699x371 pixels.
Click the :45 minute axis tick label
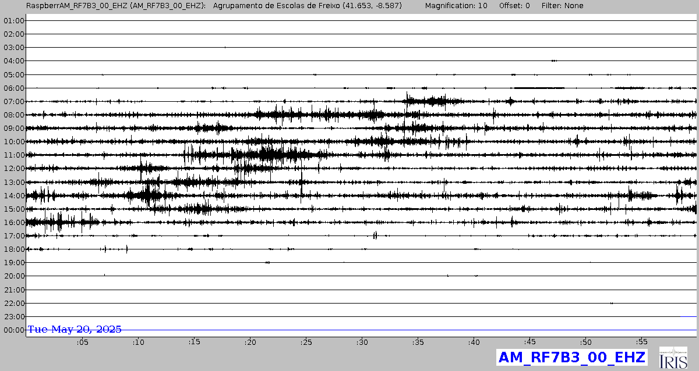click(x=529, y=342)
